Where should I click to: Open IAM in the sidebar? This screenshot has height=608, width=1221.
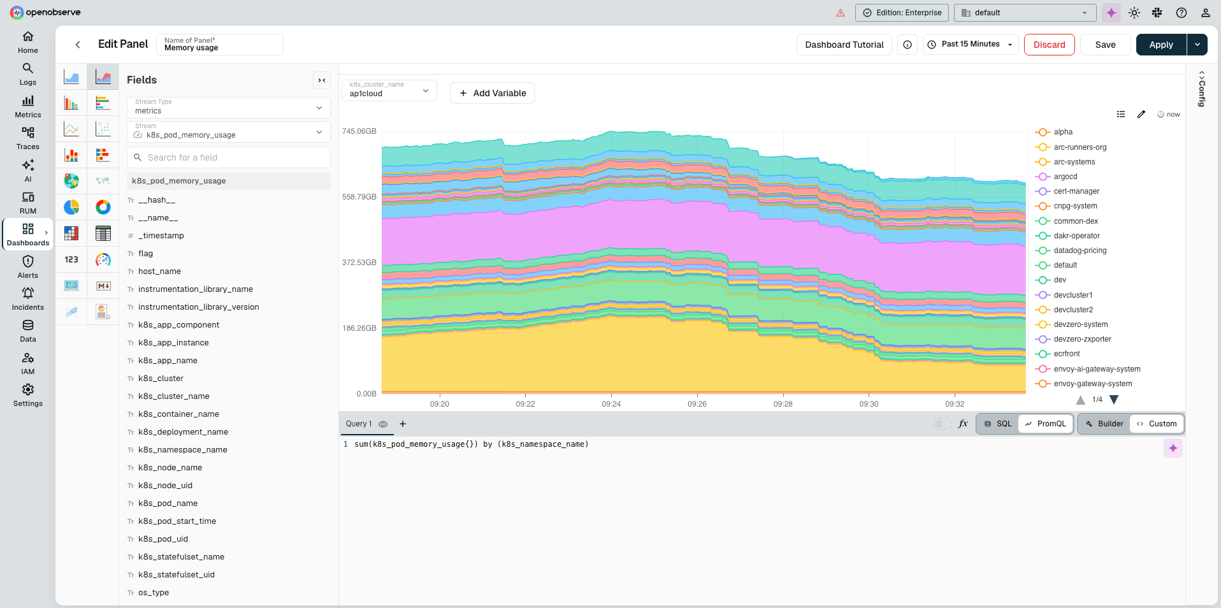click(x=28, y=363)
